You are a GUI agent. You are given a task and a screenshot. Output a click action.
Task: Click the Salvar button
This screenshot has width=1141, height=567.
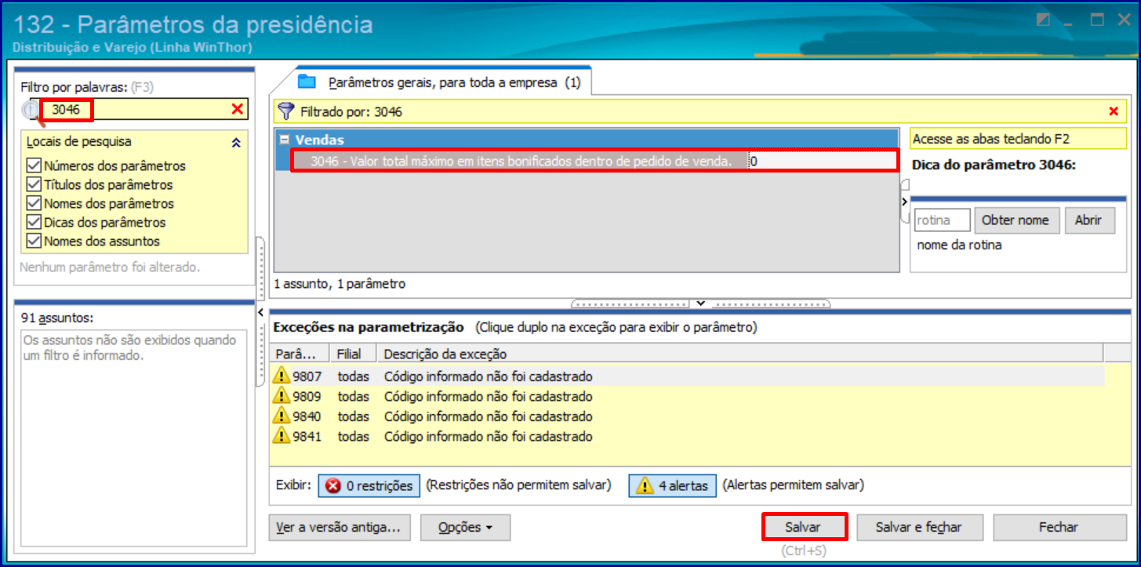[804, 528]
